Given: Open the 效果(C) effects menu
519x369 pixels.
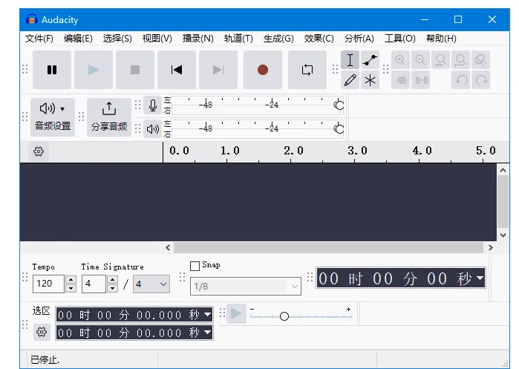Looking at the screenshot, I should (319, 39).
